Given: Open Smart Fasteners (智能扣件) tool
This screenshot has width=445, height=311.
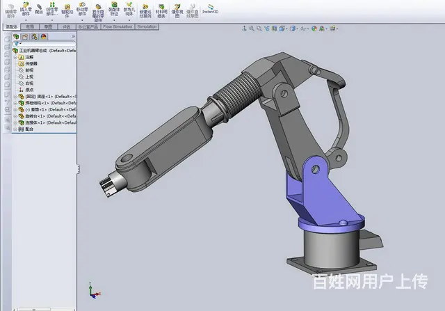Looking at the screenshot, I should coord(67,11).
